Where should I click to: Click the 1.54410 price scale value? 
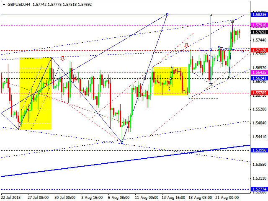pos(260,137)
